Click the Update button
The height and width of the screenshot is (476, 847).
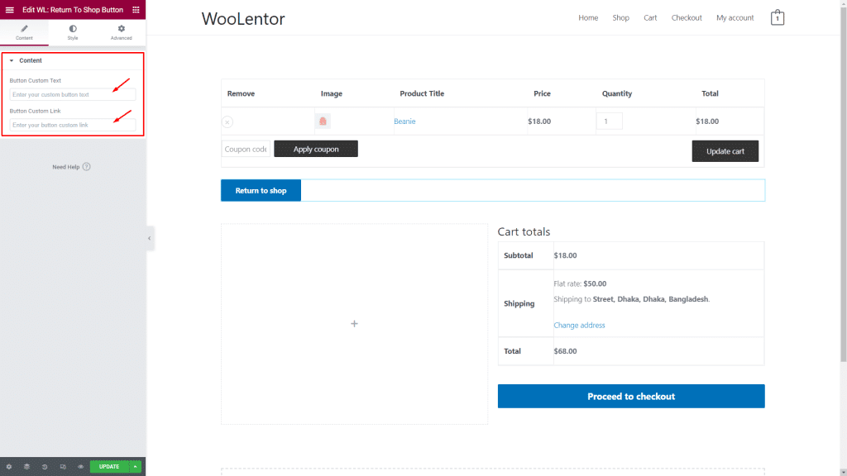click(x=108, y=466)
